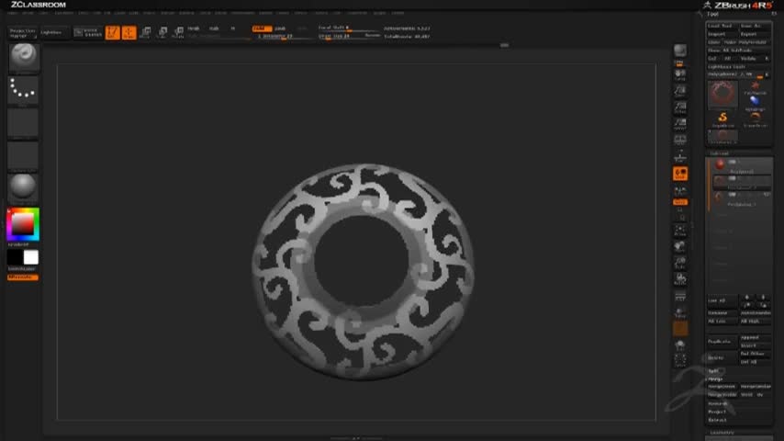Click Export in Tool palette
Viewport: 784px width, 441px height.
755,34
